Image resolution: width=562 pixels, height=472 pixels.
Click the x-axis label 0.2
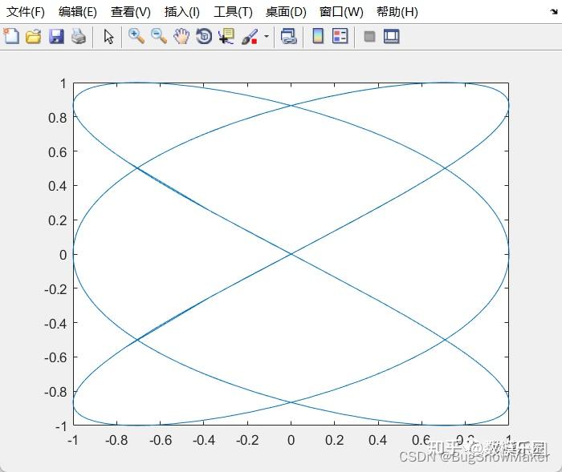point(335,440)
